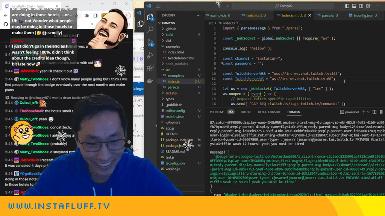Open Chrome extensions puzzle icon

coord(87,16)
